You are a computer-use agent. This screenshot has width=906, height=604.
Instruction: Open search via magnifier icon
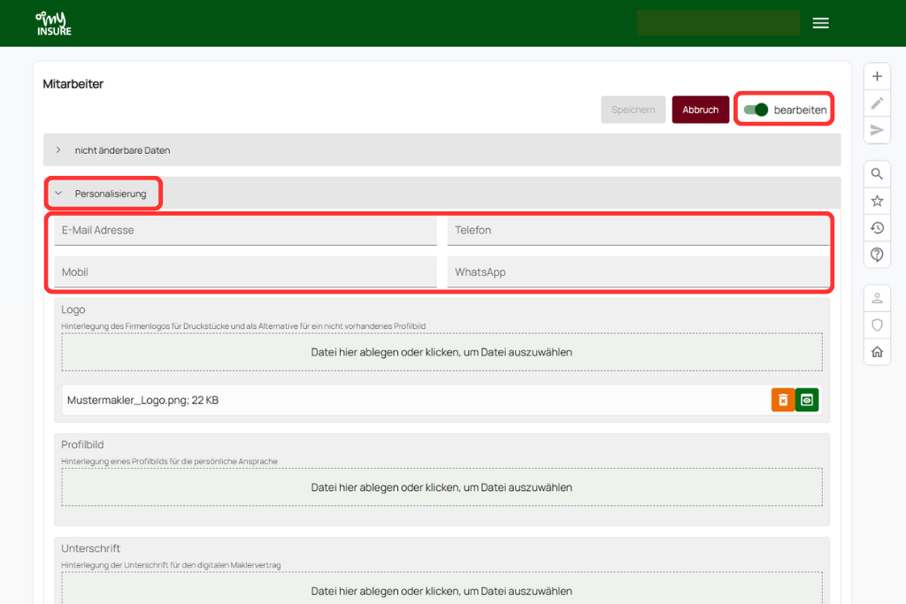point(877,174)
